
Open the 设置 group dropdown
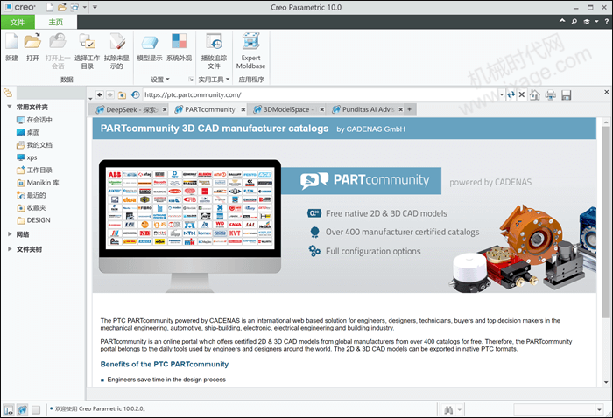160,80
